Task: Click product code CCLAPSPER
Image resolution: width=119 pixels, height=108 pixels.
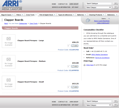Action: 74,91
